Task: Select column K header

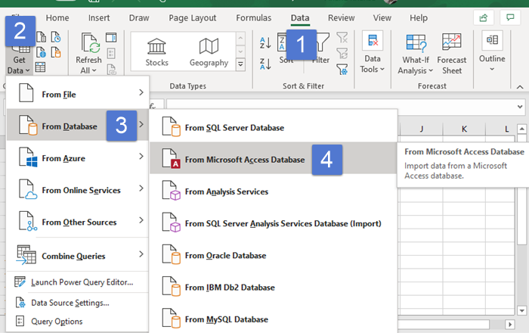Action: pos(464,129)
